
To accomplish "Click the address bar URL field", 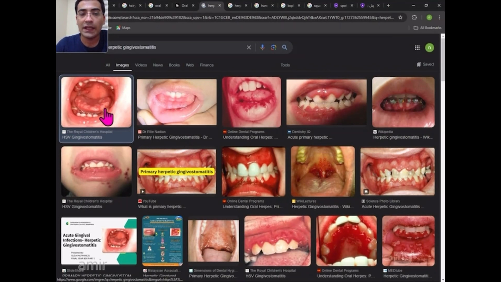I will (250, 17).
